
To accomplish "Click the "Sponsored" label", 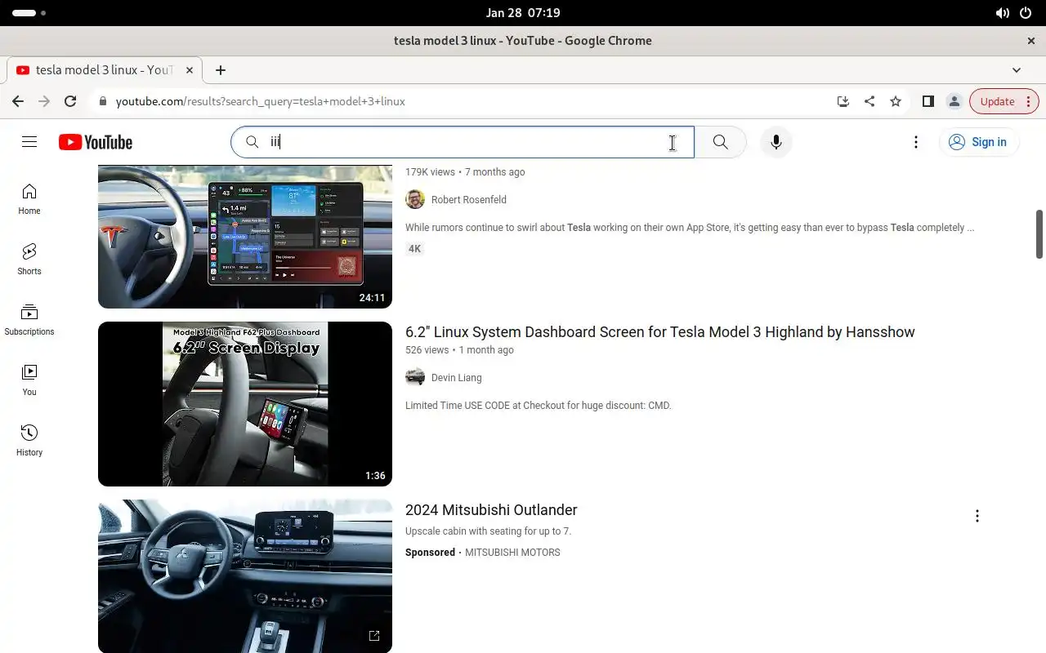I will 430,553.
